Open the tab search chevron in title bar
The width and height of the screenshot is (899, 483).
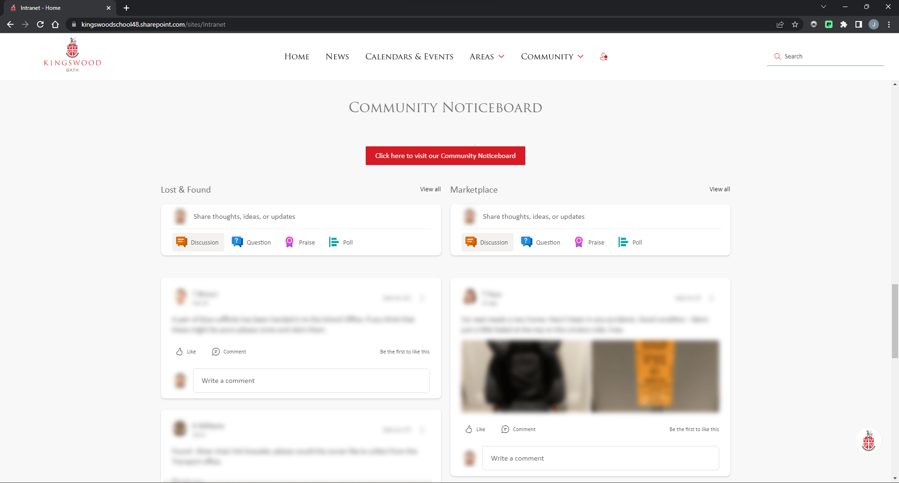[824, 7]
